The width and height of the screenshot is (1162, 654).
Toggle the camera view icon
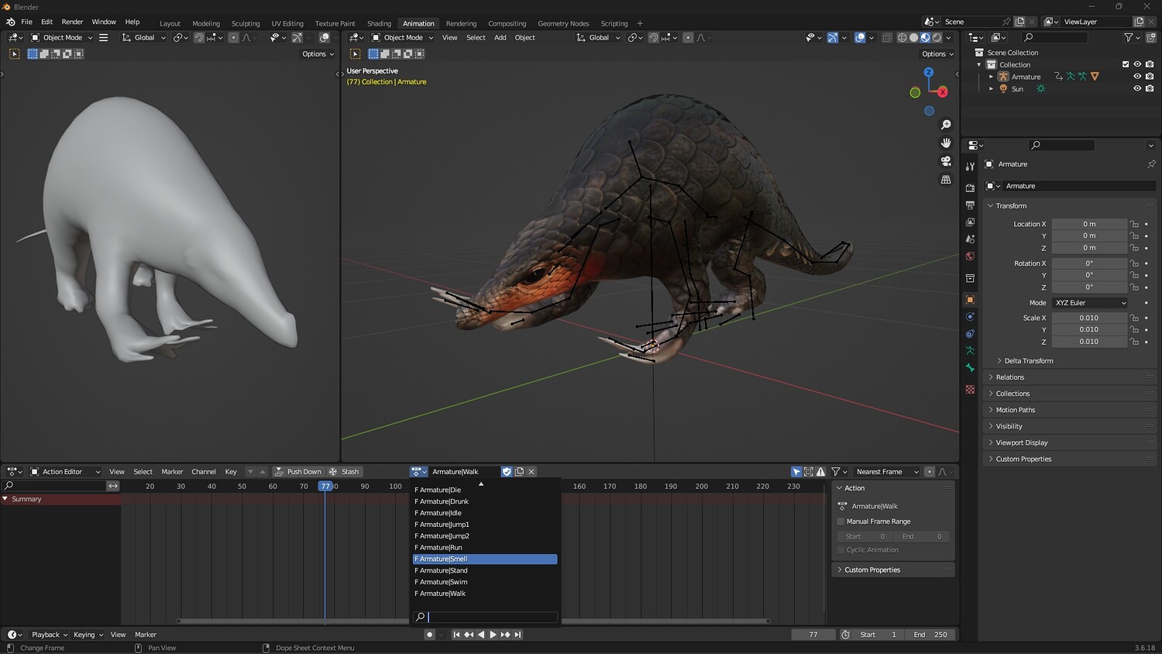(946, 161)
